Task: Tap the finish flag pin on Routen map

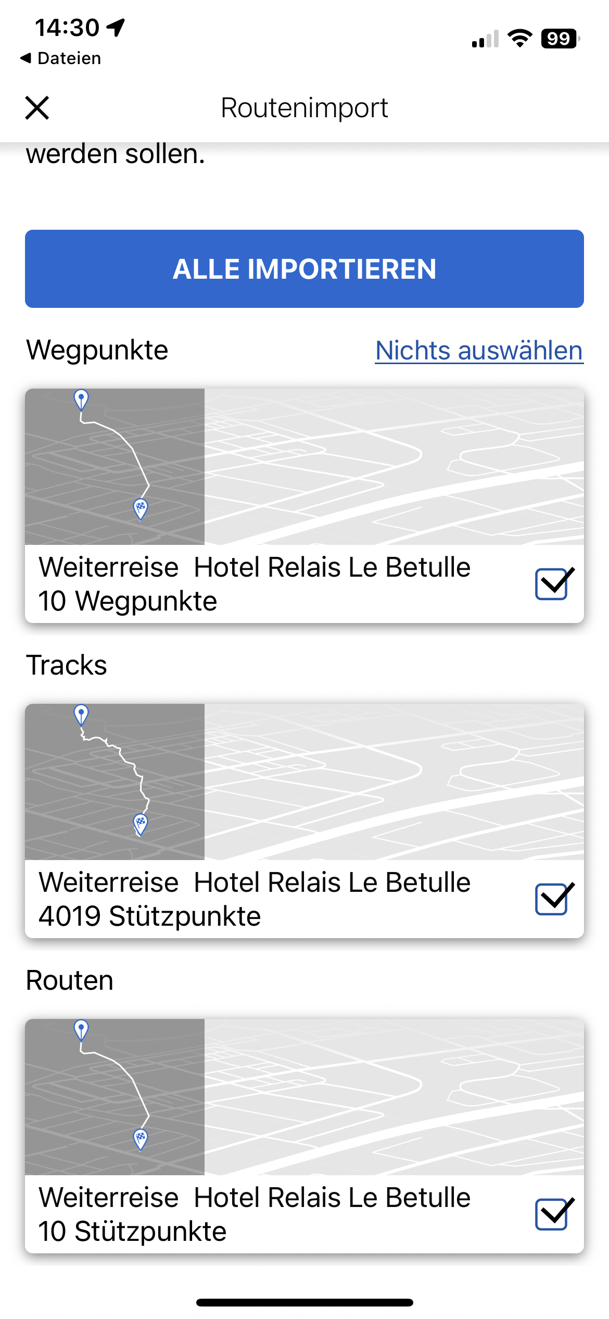Action: click(x=141, y=1138)
